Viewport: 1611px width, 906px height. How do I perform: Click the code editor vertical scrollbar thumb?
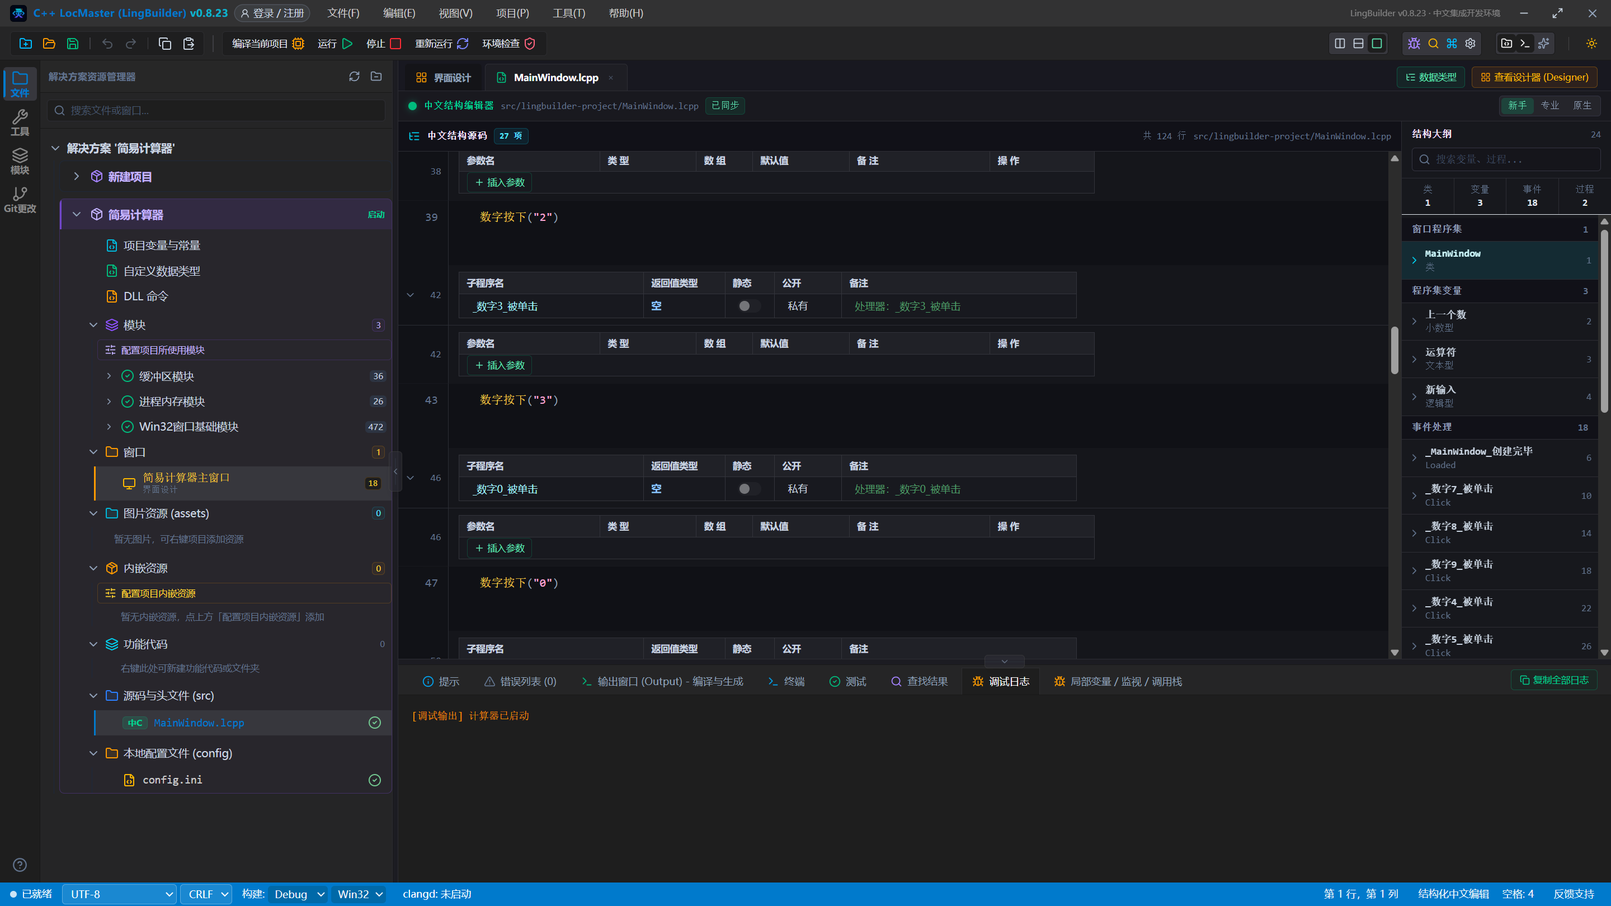[x=1395, y=350]
